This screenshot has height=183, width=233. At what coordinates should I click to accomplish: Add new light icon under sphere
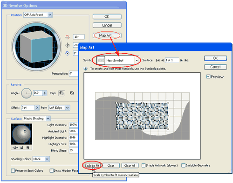click(21, 148)
